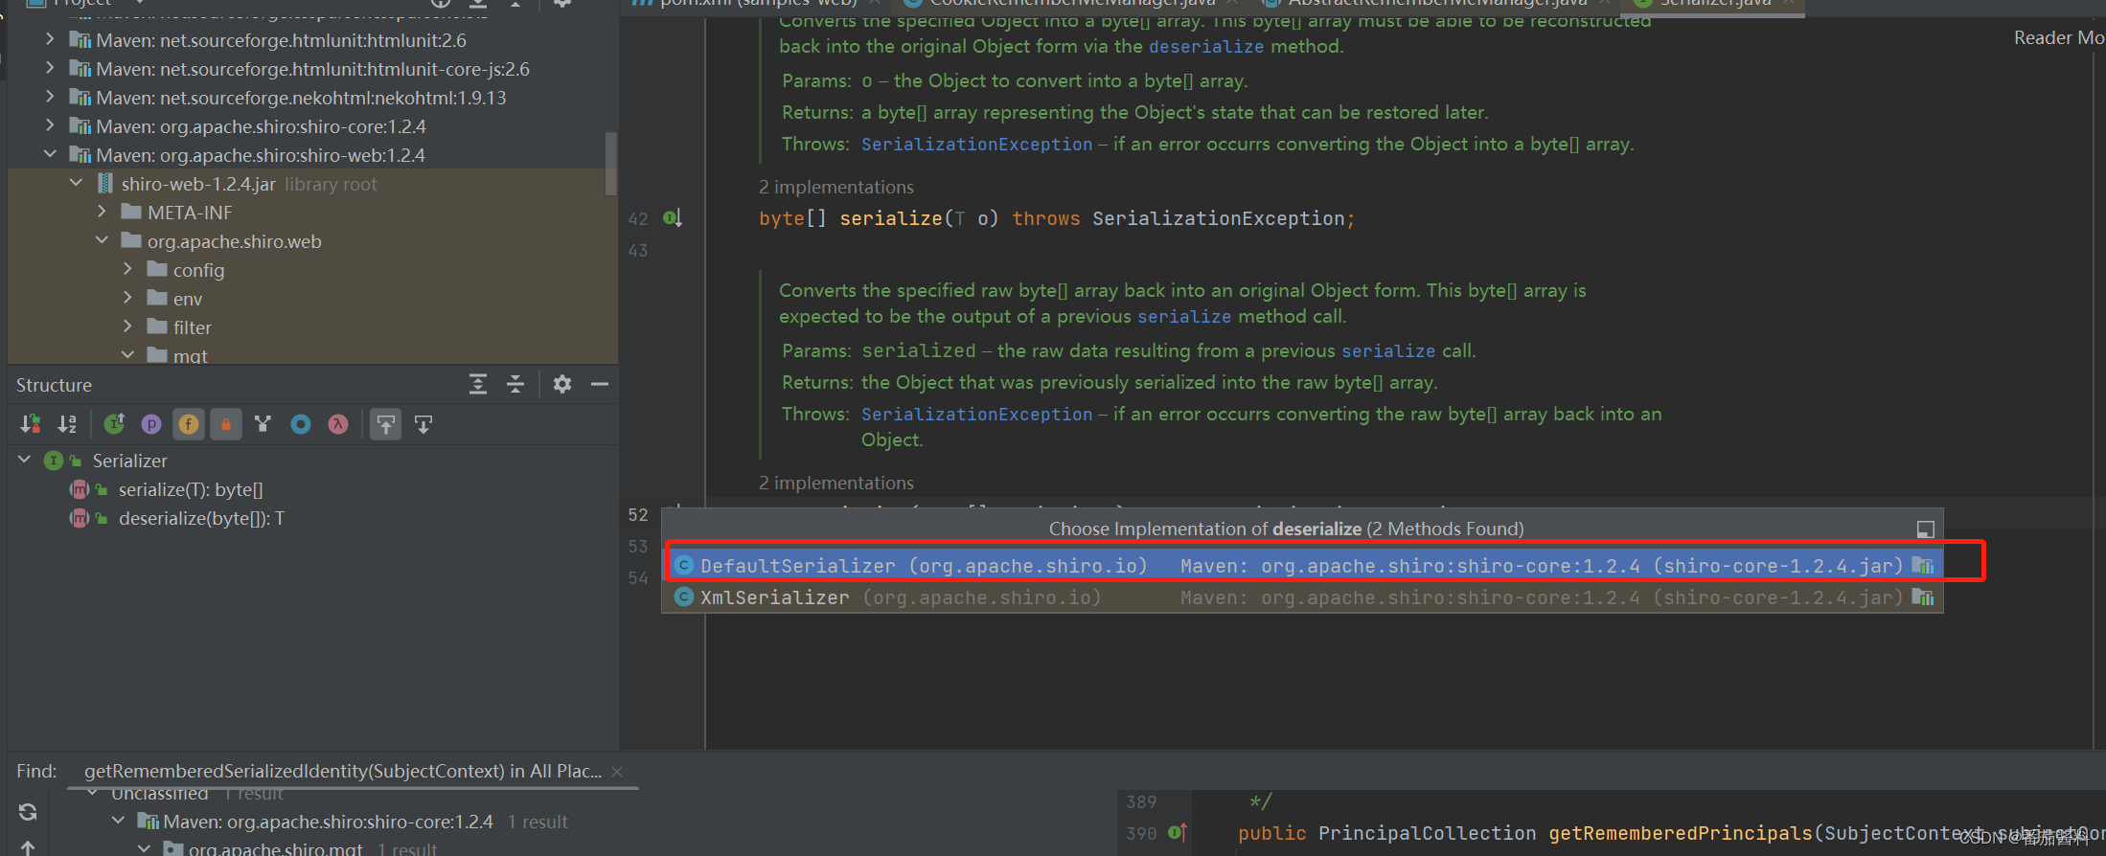Toggle Show Fields orange f icon

[x=189, y=424]
